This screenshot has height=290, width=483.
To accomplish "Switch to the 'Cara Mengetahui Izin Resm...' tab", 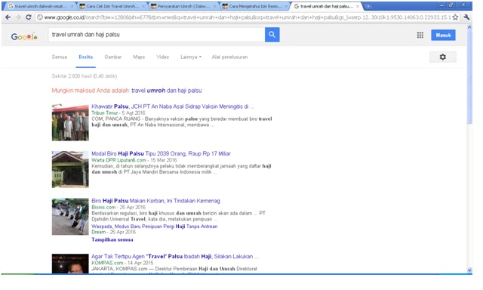I will click(x=255, y=6).
